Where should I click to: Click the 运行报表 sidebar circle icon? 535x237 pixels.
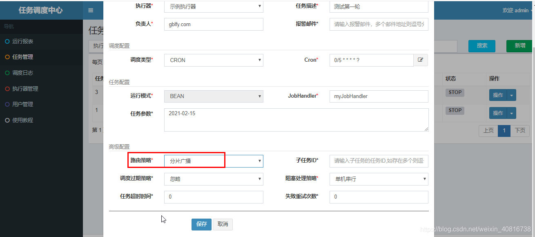click(7, 42)
